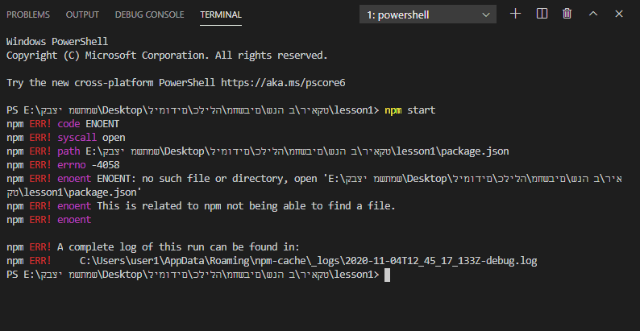
Task: Open a new terminal with plus icon
Action: (516, 14)
